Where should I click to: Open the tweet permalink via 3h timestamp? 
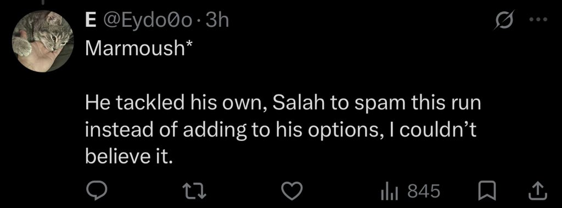point(217,21)
